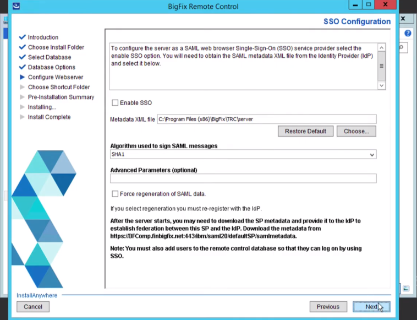
Task: Click the Choose... file browse button
Action: point(356,131)
